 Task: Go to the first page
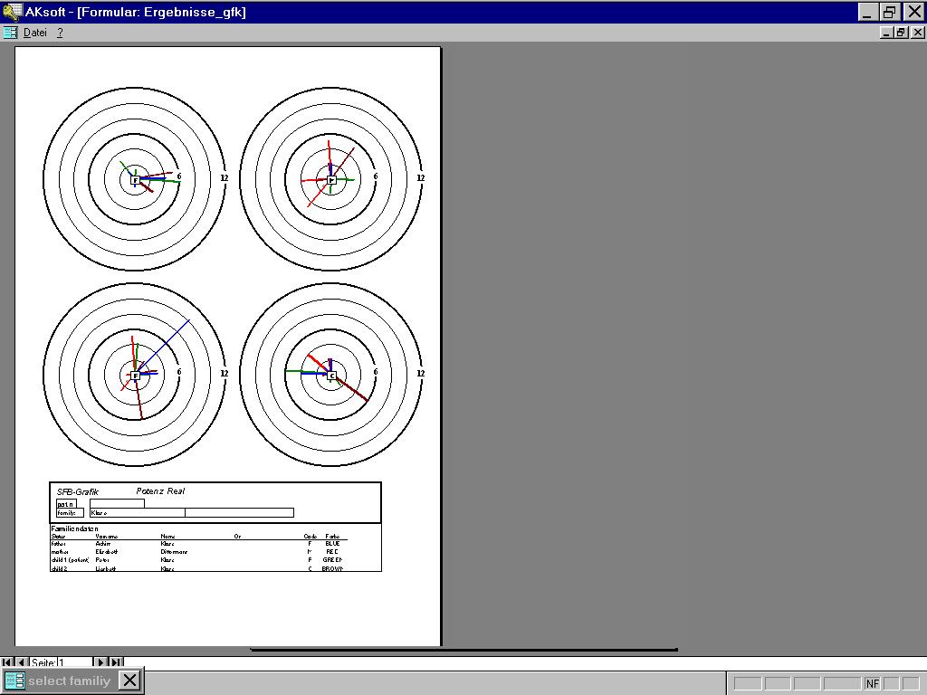pos(8,663)
